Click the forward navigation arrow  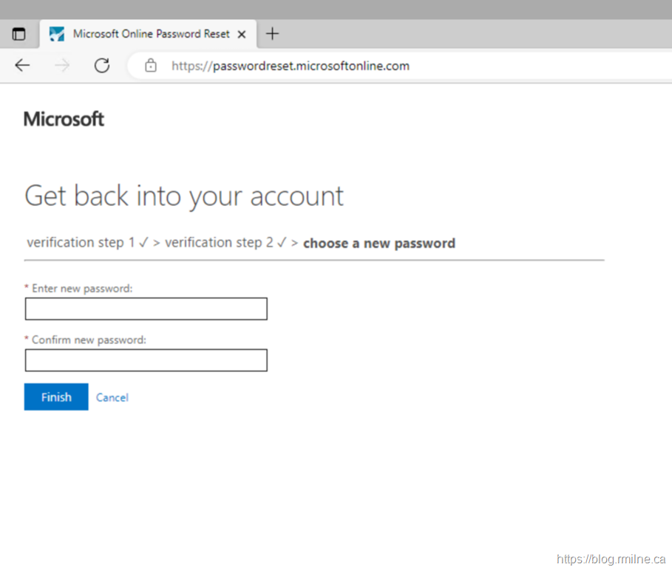(62, 66)
